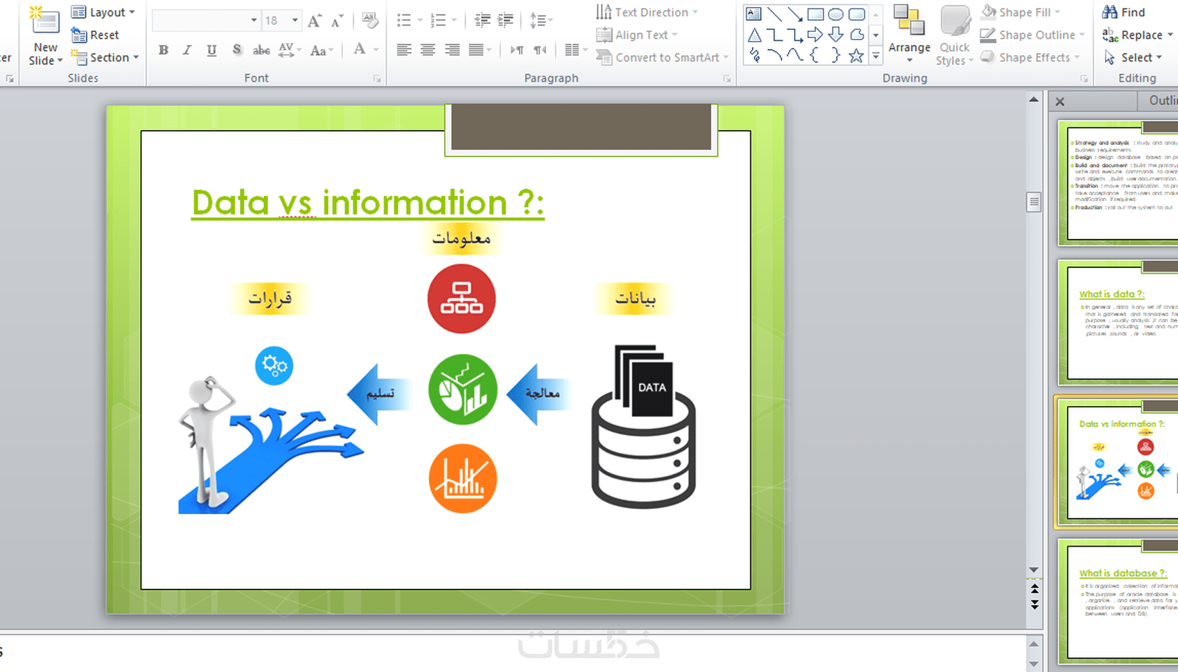Toggle Text Shadow

(x=237, y=50)
